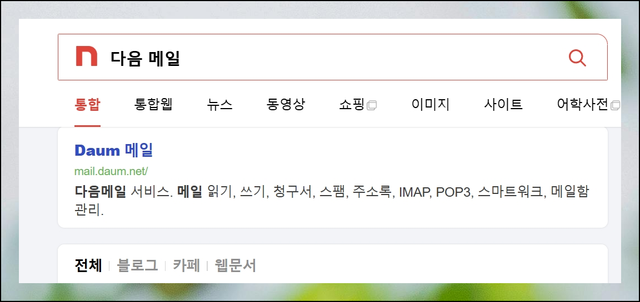Filter results by 웹문서
The image size is (640, 302).
(x=236, y=265)
